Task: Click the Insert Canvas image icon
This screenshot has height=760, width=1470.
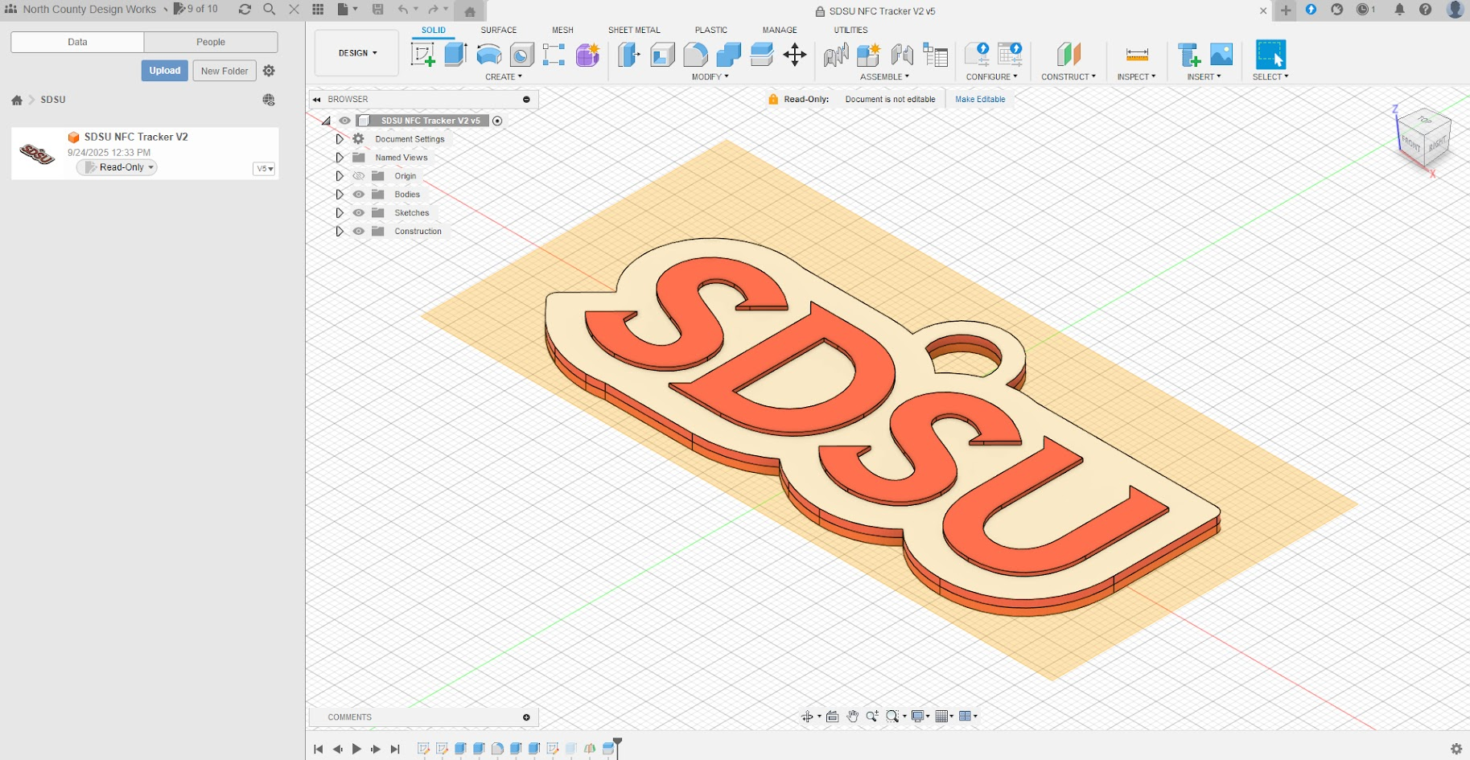Action: (1221, 55)
